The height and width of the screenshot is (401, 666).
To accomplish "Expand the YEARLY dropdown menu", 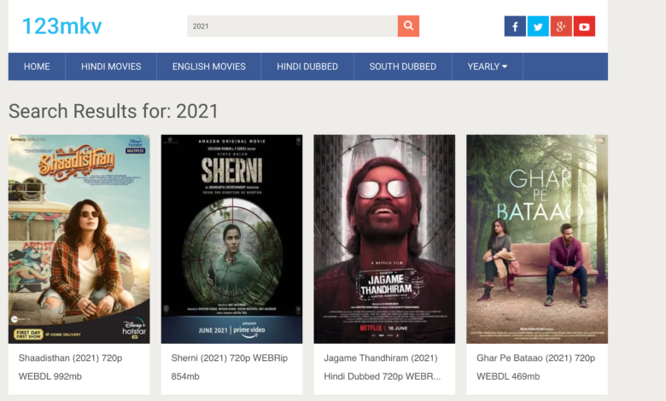I will (x=488, y=67).
